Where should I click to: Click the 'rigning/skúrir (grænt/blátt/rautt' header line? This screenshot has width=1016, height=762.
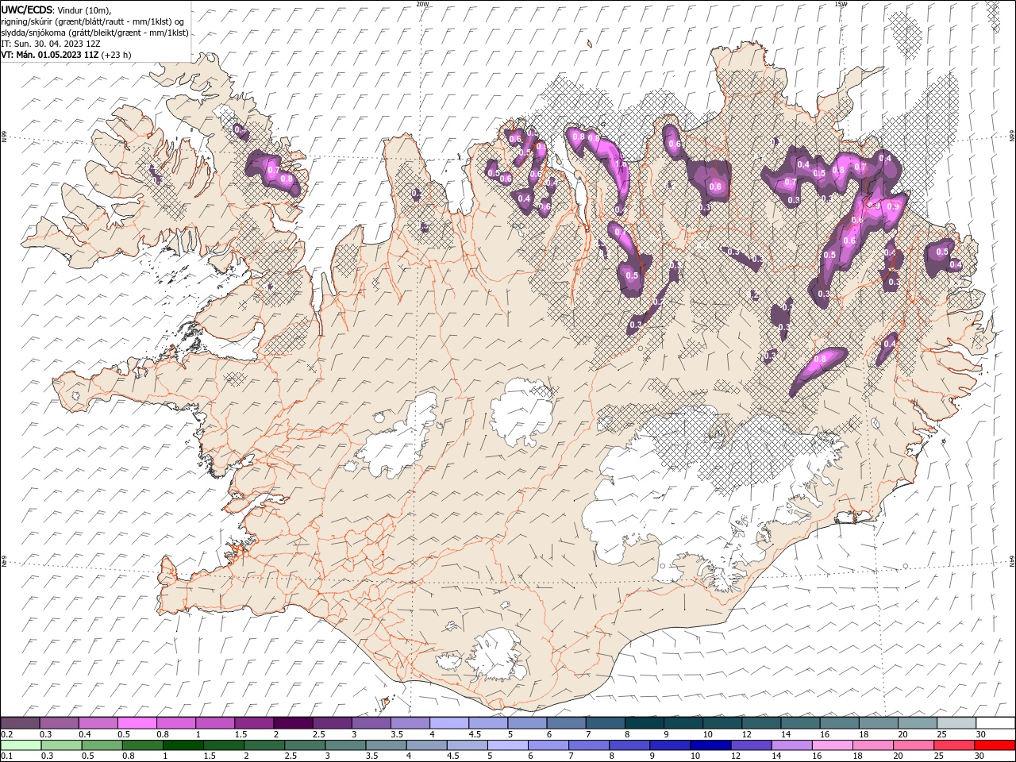pos(93,21)
